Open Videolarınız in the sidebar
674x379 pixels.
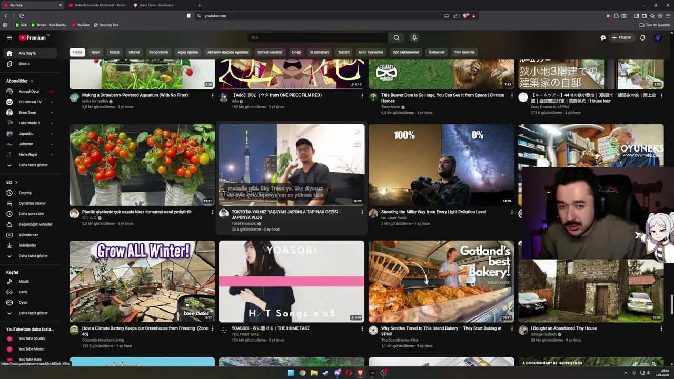point(29,235)
